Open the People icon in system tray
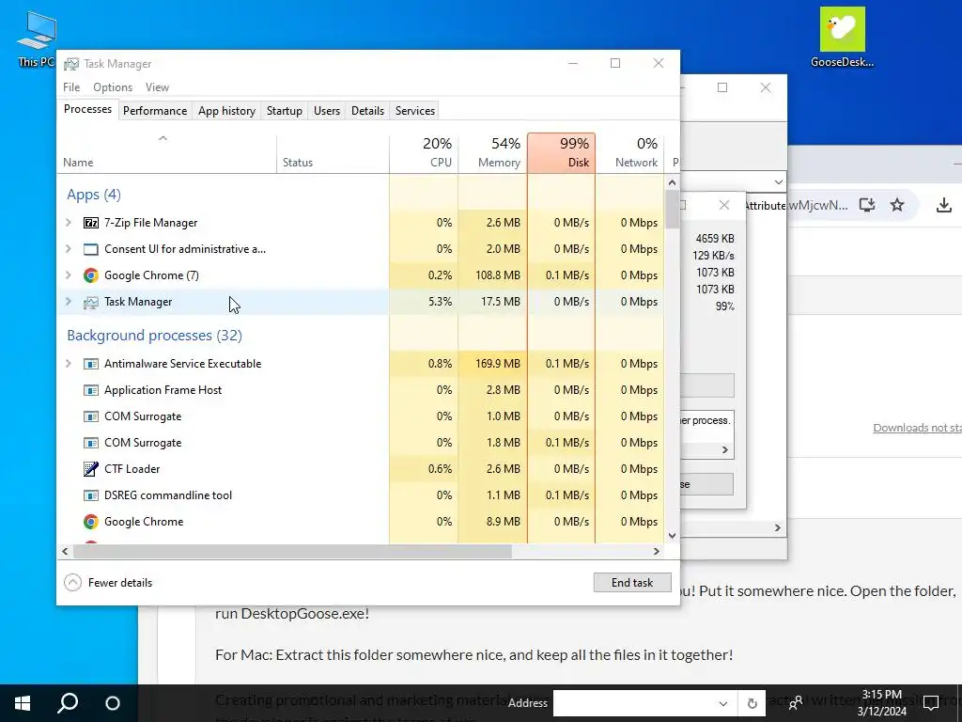This screenshot has height=722, width=962. point(795,703)
